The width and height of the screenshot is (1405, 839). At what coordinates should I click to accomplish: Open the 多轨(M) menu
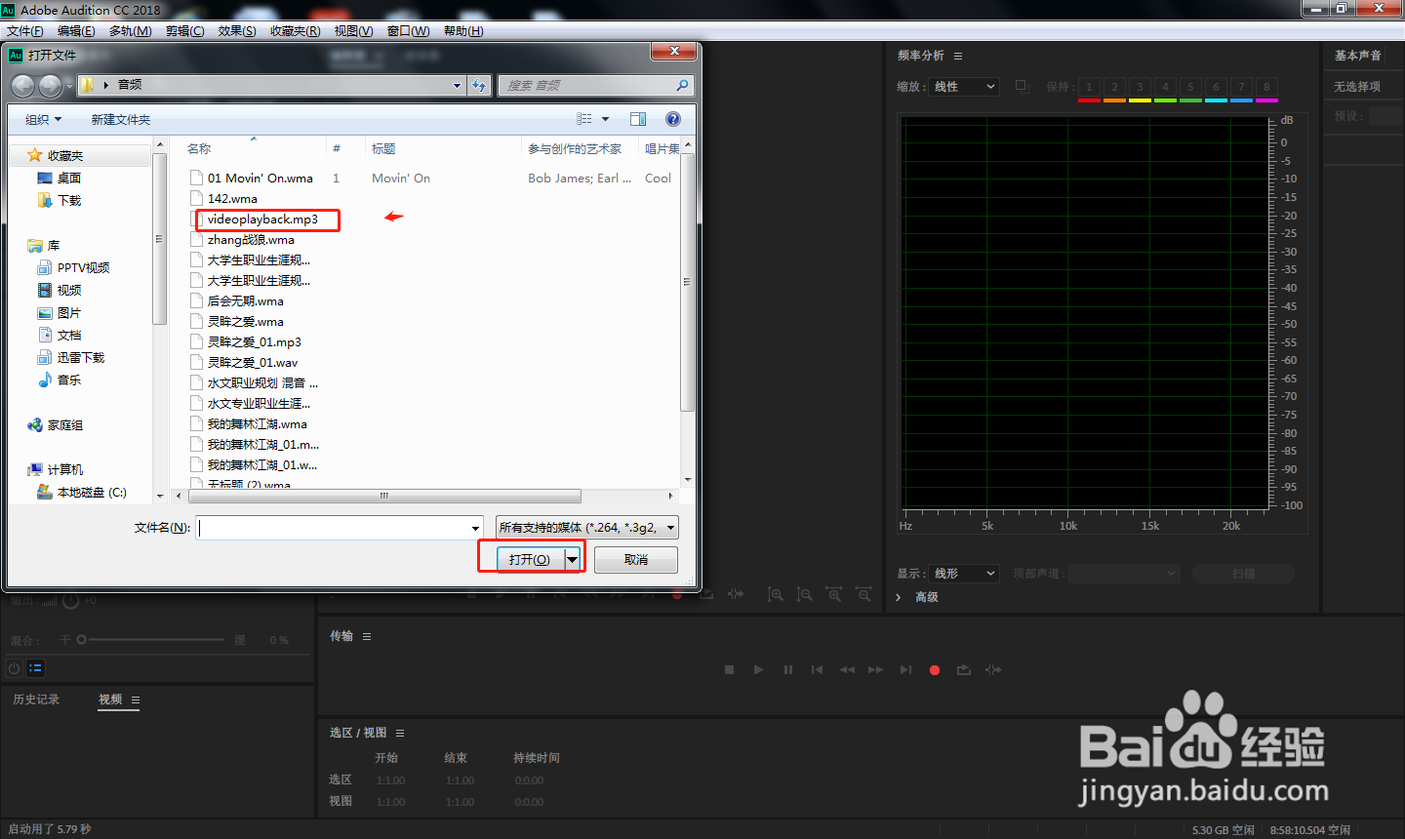[130, 31]
